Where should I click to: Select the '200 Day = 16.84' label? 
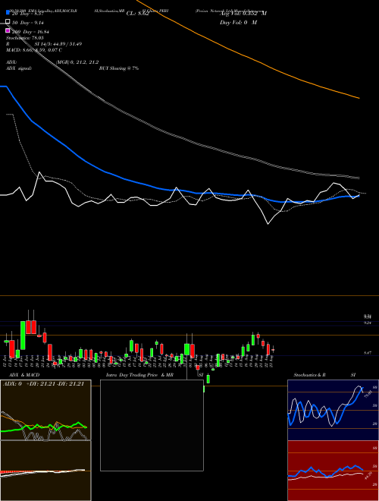click(30, 32)
